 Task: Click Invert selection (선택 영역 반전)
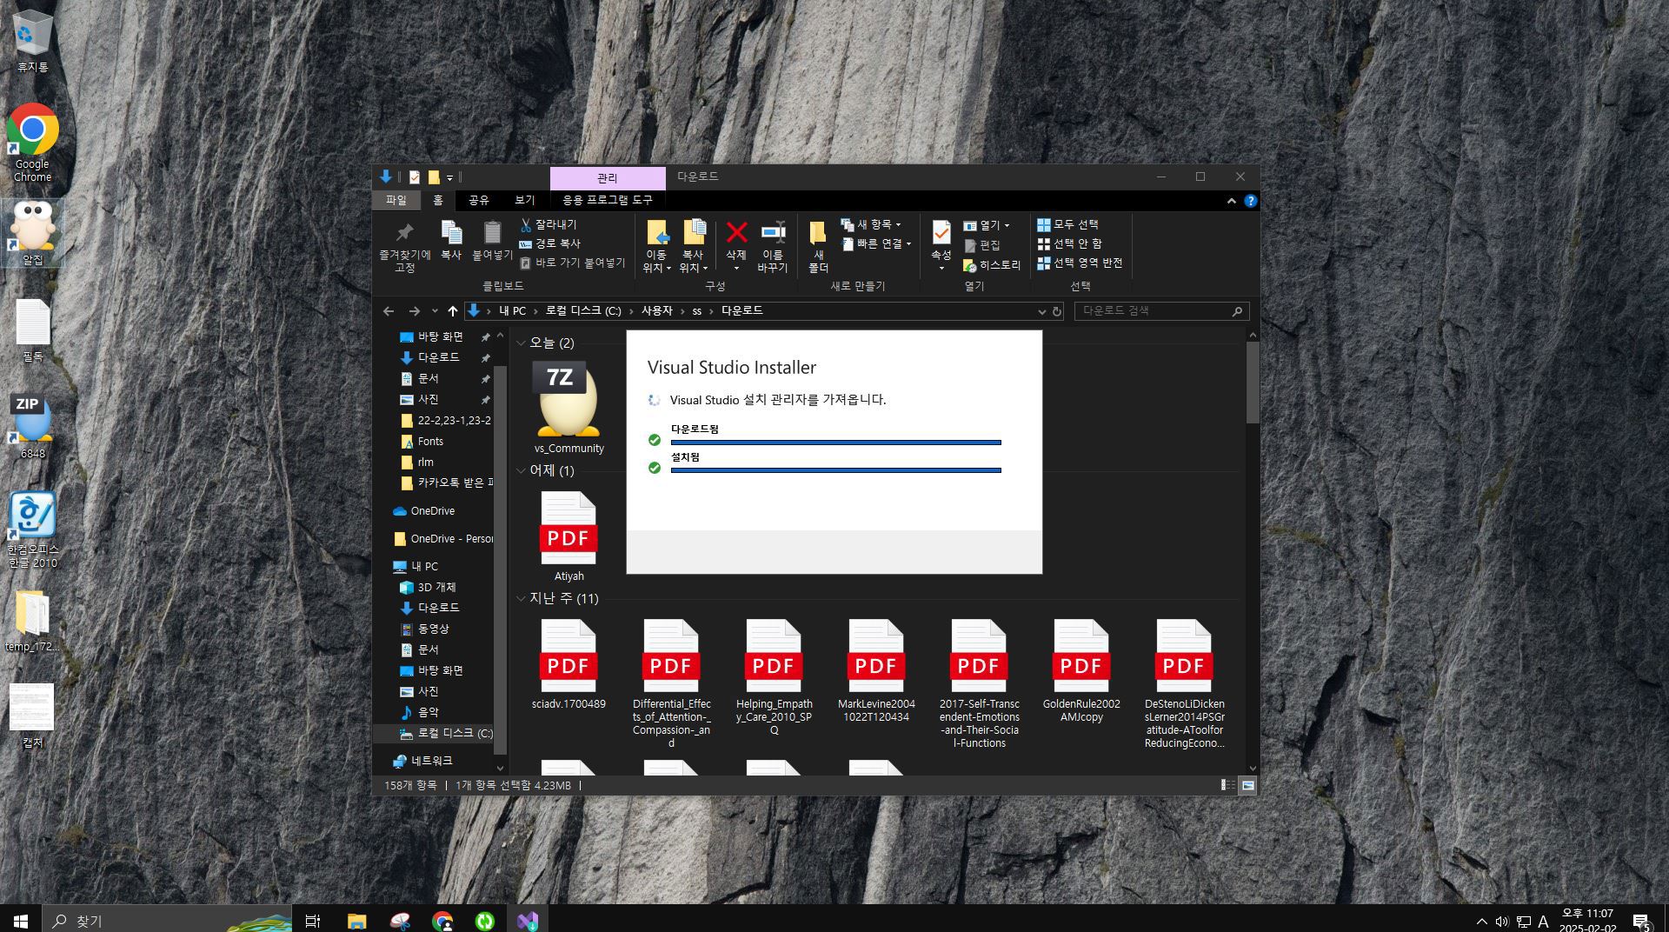pyautogui.click(x=1080, y=263)
